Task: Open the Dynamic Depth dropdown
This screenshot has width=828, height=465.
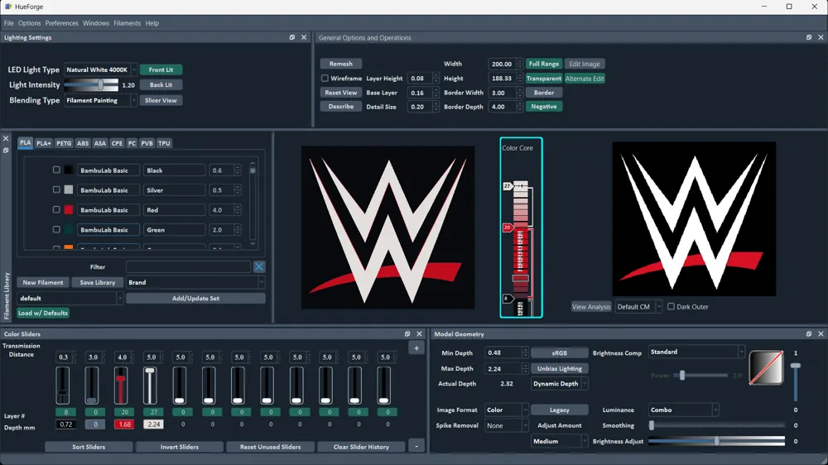Action: (x=559, y=384)
